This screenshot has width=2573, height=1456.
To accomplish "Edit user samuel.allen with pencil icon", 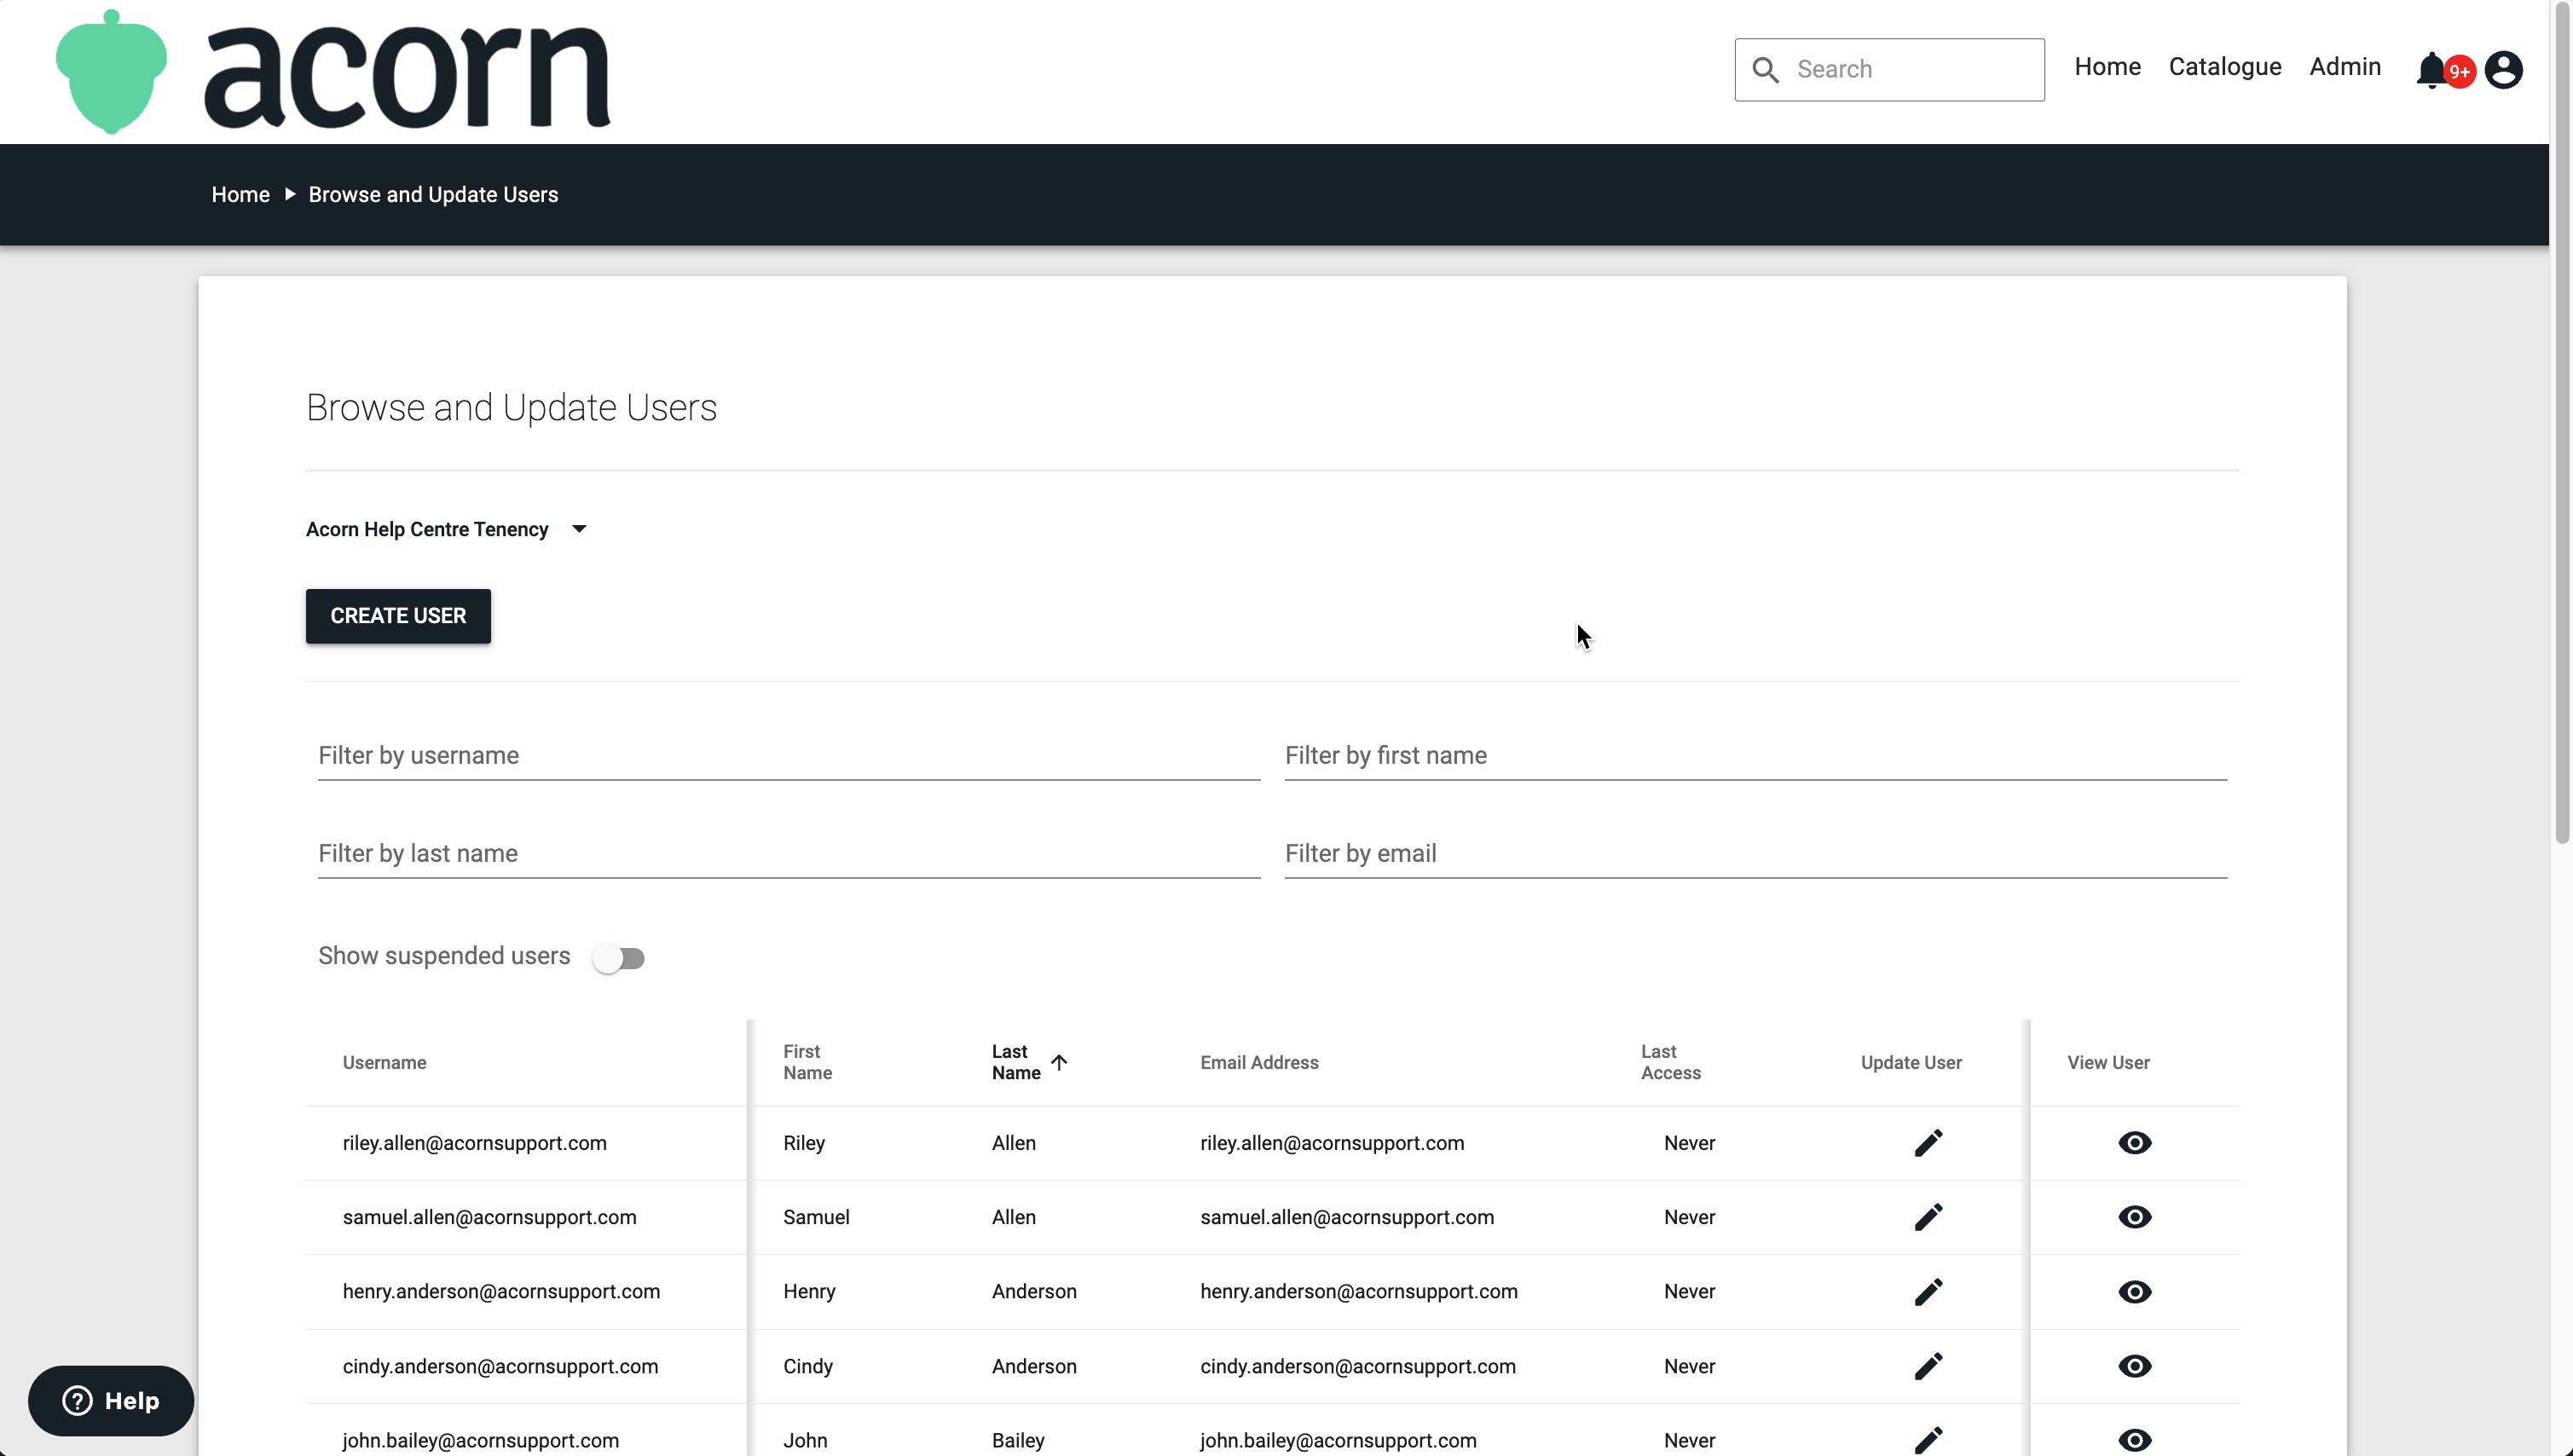I will pyautogui.click(x=1928, y=1217).
